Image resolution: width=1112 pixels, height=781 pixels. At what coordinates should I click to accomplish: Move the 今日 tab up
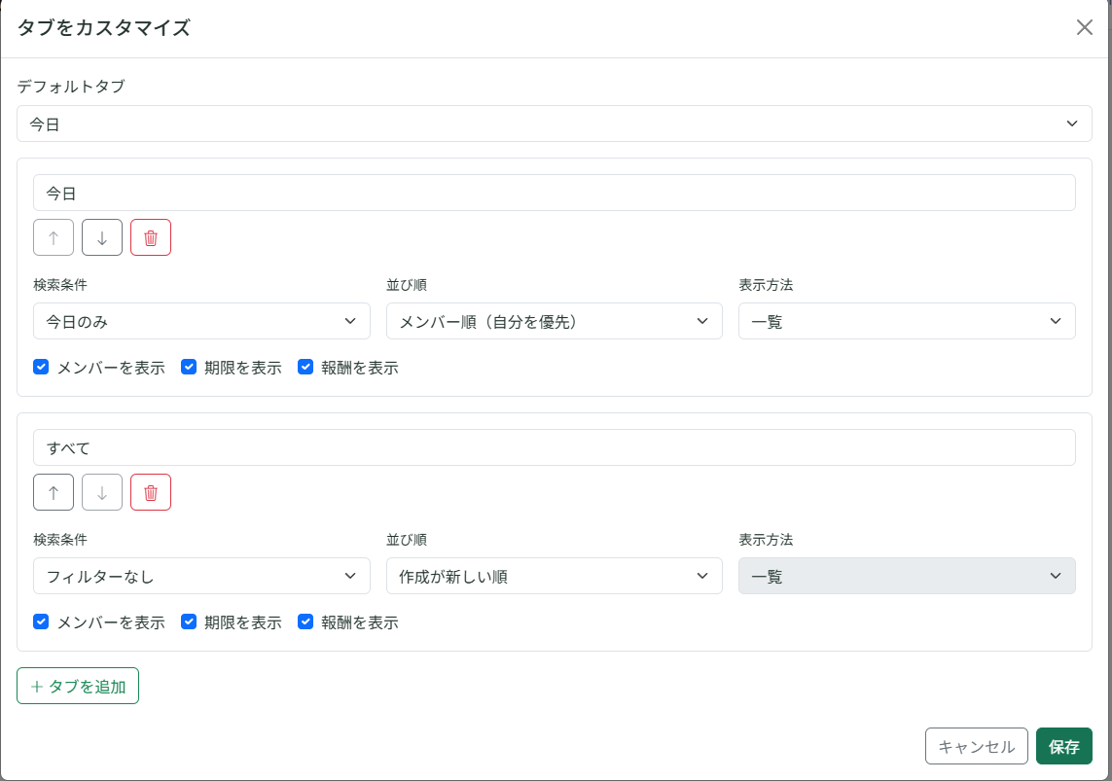(x=54, y=237)
